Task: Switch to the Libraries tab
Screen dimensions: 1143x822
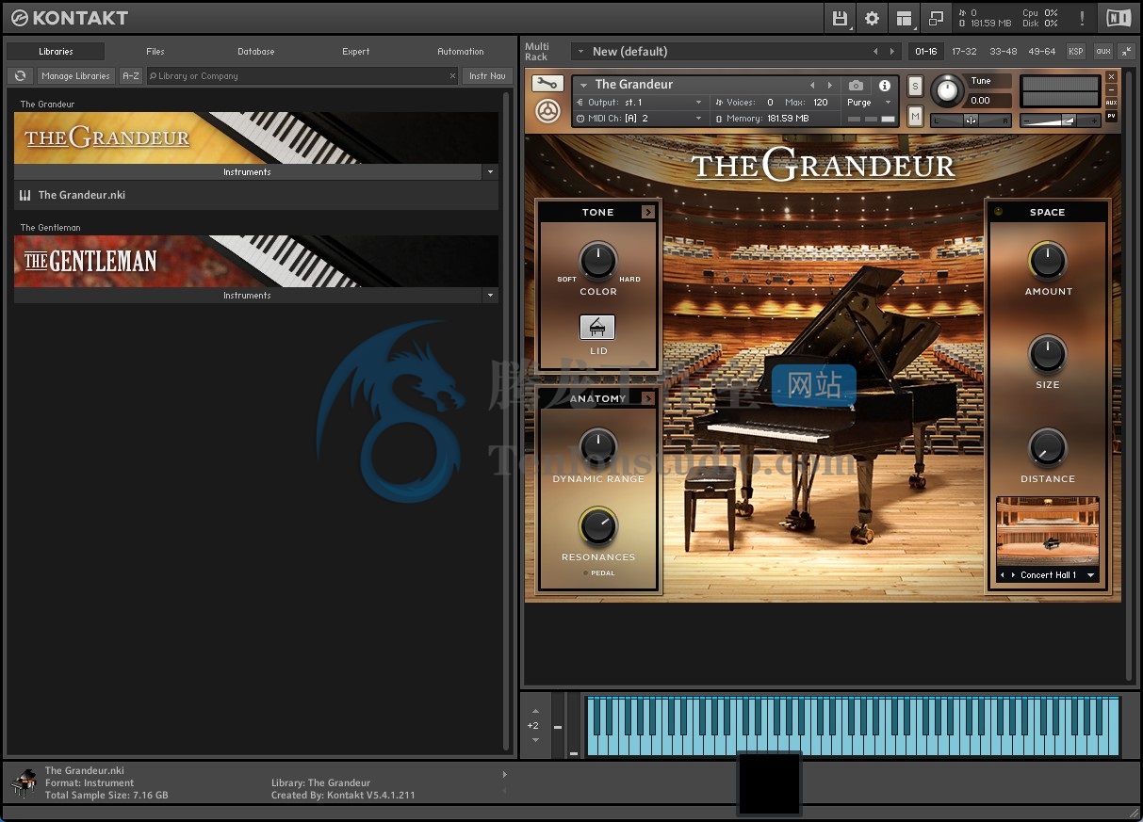Action: (x=56, y=52)
